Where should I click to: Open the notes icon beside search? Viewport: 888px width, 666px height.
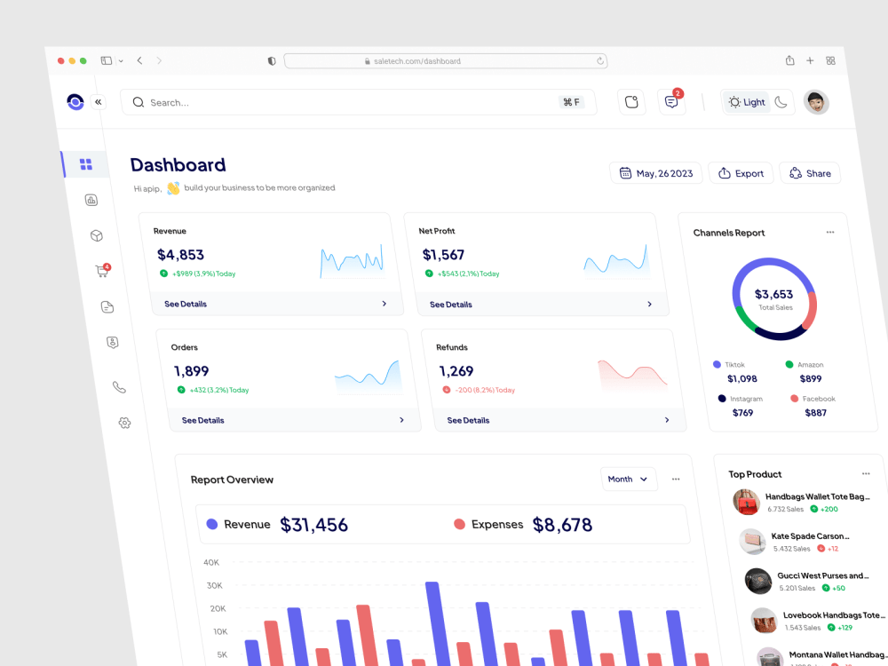[x=630, y=102]
